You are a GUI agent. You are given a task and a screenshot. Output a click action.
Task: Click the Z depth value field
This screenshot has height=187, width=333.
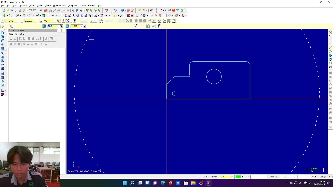226,177
